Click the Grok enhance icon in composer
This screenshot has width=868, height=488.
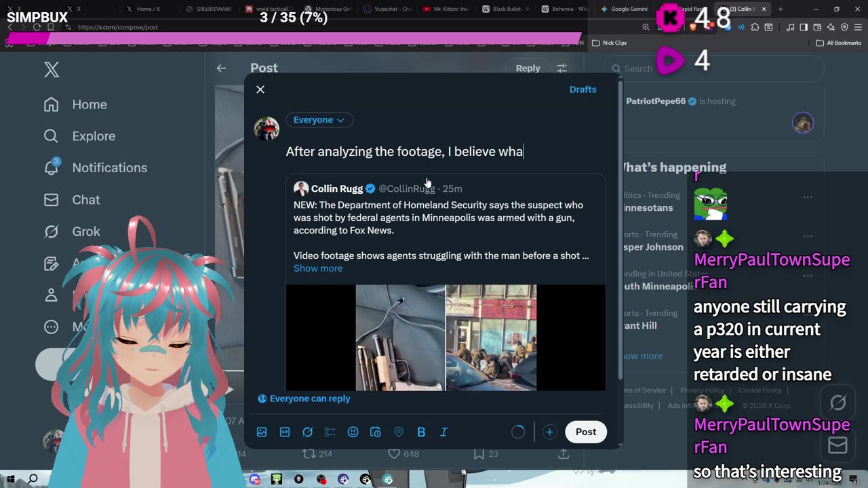coord(307,432)
